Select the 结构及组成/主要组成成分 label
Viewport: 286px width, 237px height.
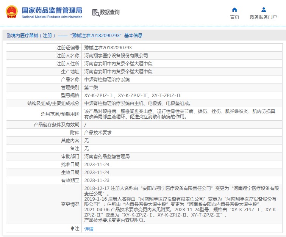(53, 104)
